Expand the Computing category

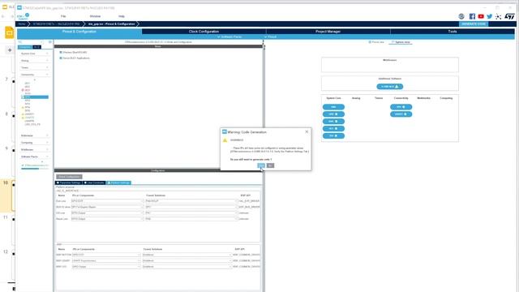point(34,143)
